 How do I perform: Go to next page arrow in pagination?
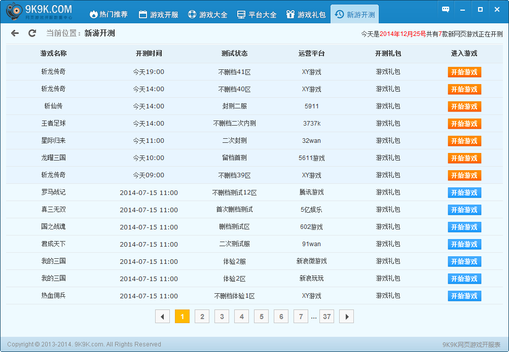(x=346, y=317)
